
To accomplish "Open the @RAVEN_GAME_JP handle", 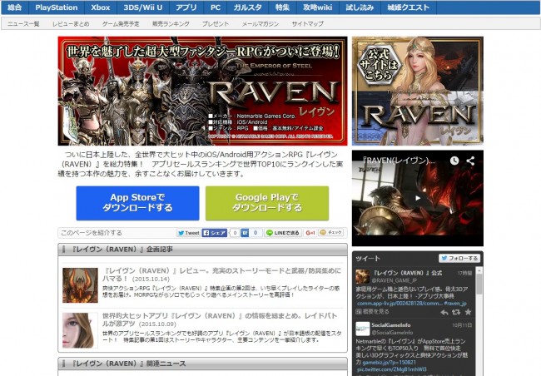I will click(x=394, y=280).
